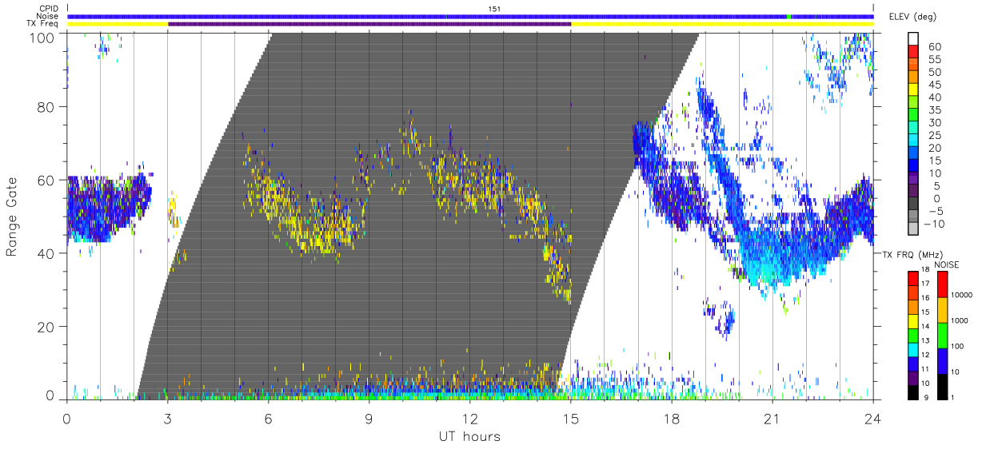Image resolution: width=982 pixels, height=453 pixels.
Task: Click the '60' tick on Range Gate axis
Action: 46,180
